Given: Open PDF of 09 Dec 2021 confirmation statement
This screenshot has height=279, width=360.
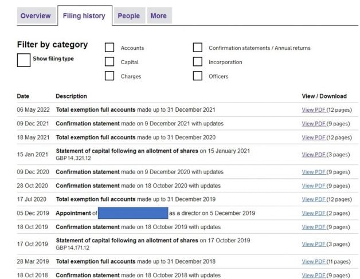Looking at the screenshot, I should tap(314, 123).
